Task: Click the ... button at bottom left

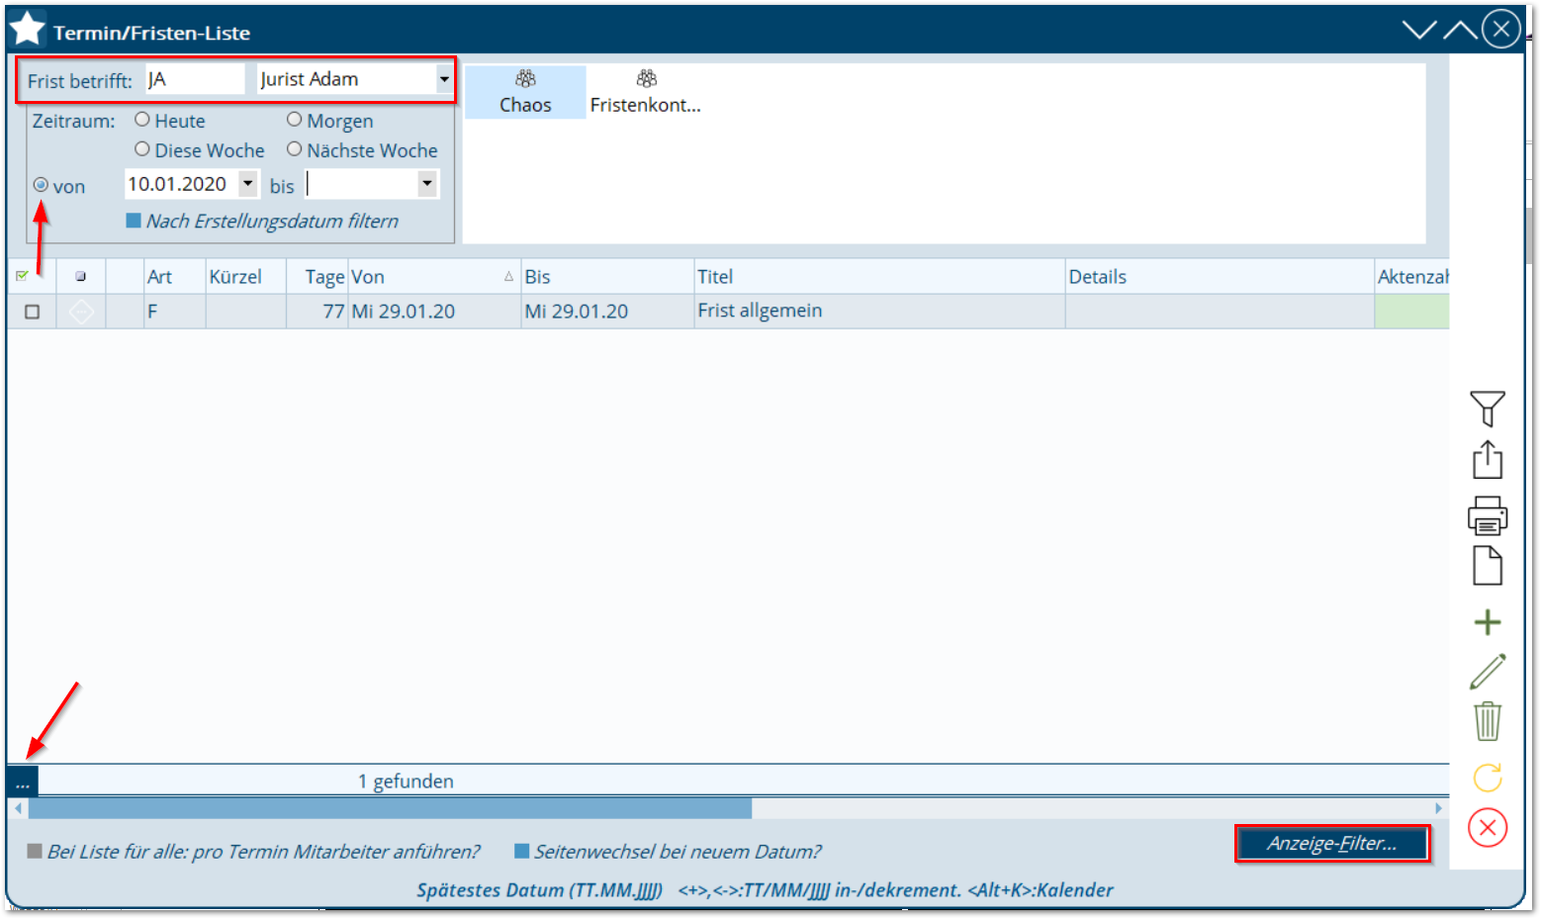Action: coord(22,781)
